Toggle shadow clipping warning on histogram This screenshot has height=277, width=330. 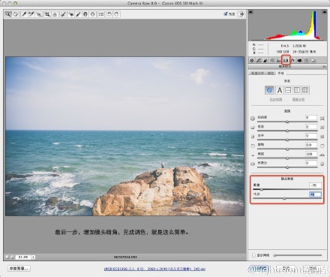[250, 12]
